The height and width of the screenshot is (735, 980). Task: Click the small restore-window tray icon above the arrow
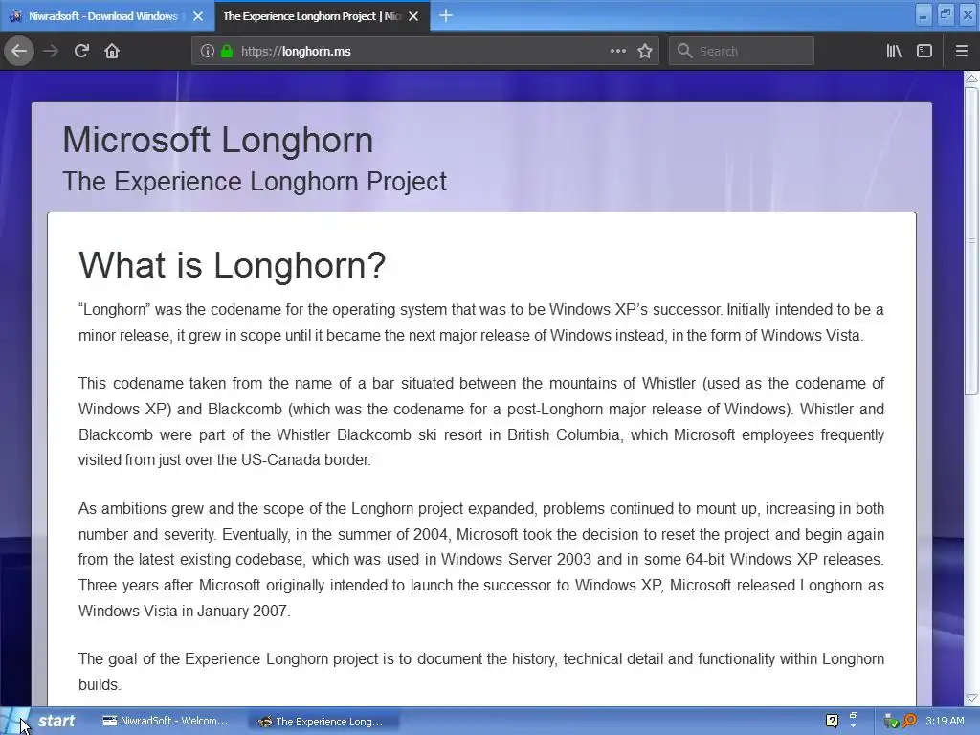point(854,716)
